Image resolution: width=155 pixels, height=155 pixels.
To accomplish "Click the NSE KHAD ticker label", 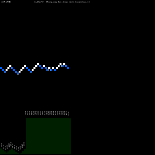I will click(6, 2).
